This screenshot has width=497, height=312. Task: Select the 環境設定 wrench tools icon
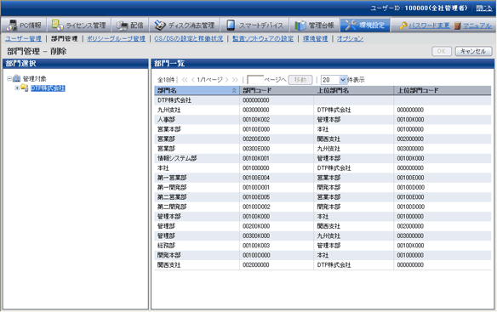click(x=351, y=26)
